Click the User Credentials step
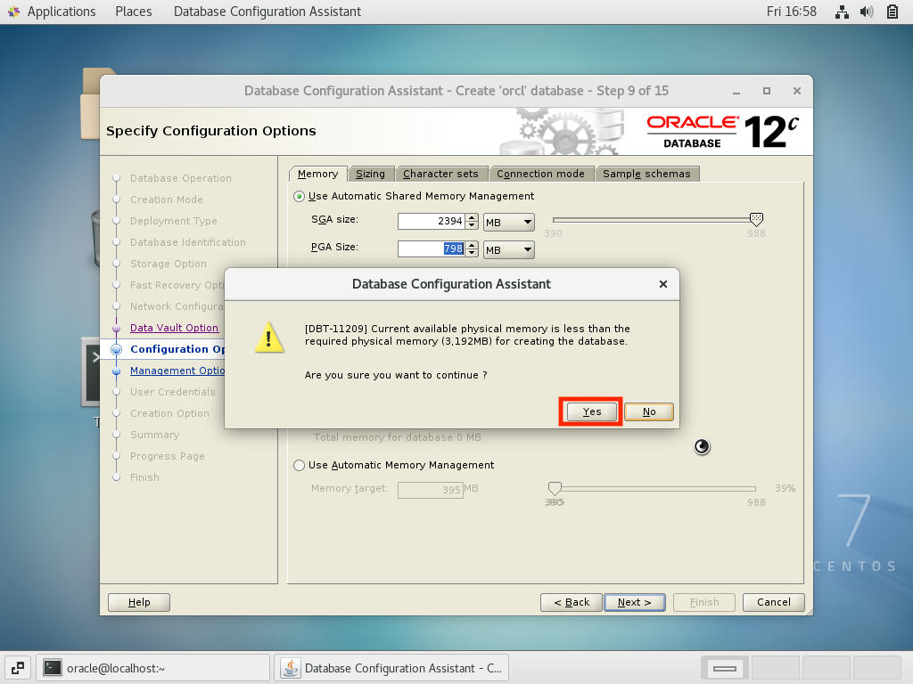The width and height of the screenshot is (913, 684). [x=172, y=392]
